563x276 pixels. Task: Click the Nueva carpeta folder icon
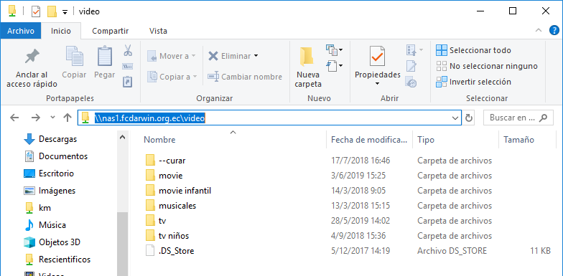(307, 57)
